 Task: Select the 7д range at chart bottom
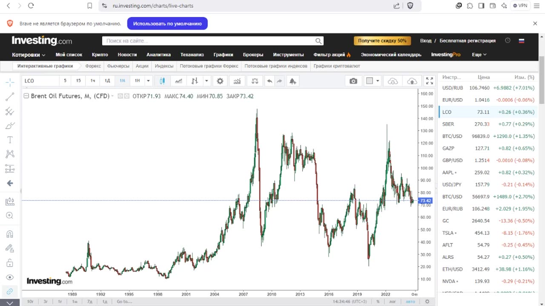coord(90,301)
